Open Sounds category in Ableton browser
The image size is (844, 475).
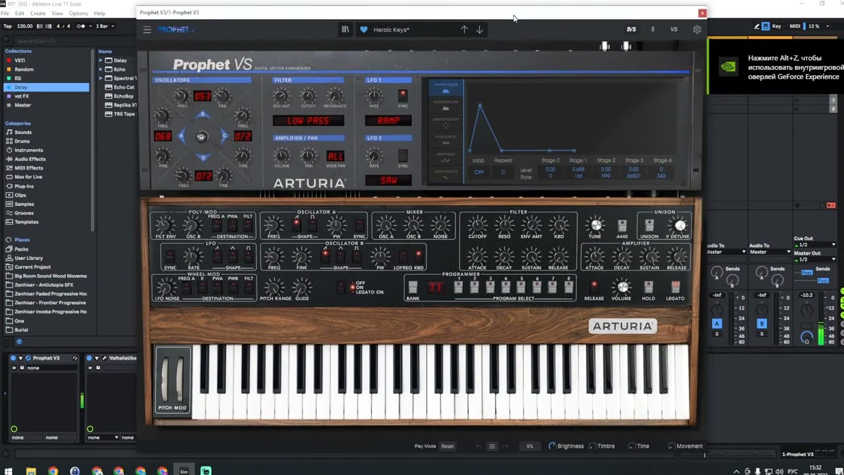pyautogui.click(x=23, y=132)
